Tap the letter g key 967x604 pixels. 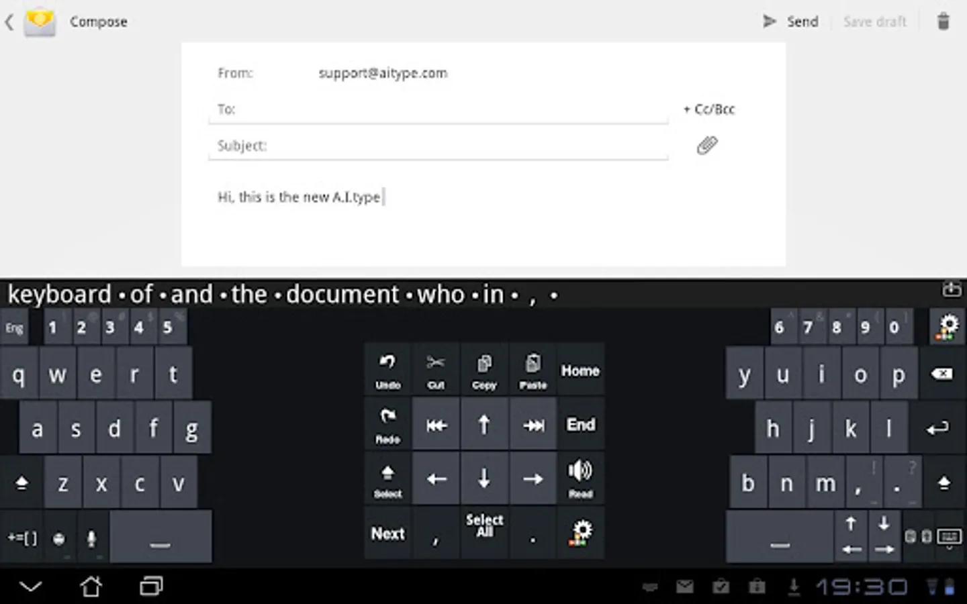pos(191,428)
